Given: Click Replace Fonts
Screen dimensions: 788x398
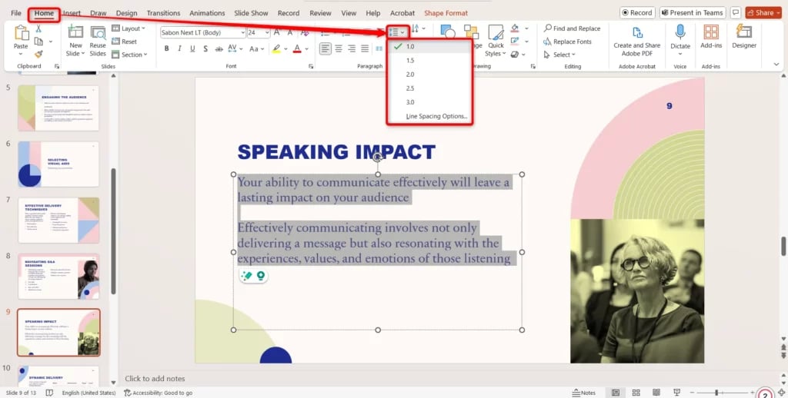Looking at the screenshot, I should (567, 41).
